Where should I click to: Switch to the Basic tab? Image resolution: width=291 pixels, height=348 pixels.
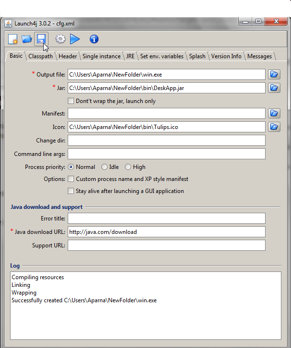pos(16,56)
